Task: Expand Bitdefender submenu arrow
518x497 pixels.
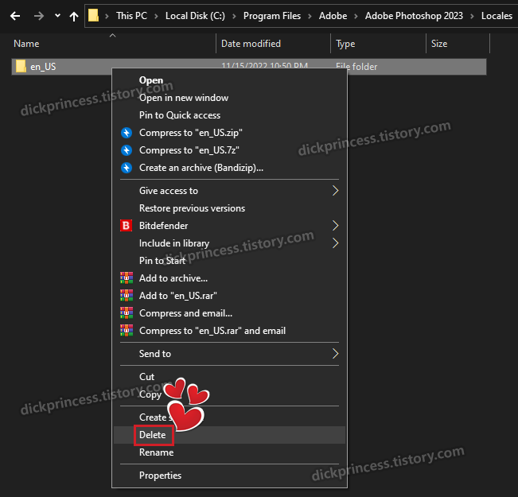Action: 335,226
